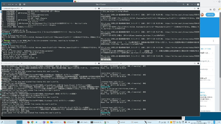The image size is (221, 124).
Task: Launch Firefox from taskbar pinned icon
Action: click(x=28, y=122)
